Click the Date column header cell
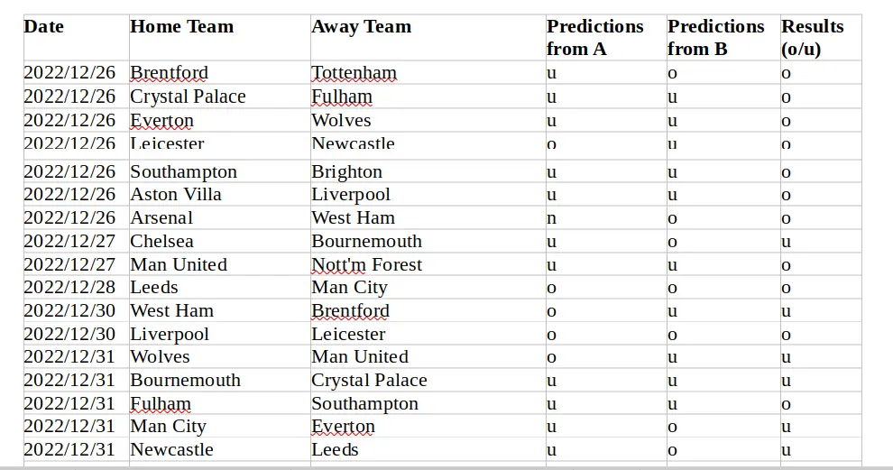Viewport: 893px width, 470px height. (x=77, y=38)
